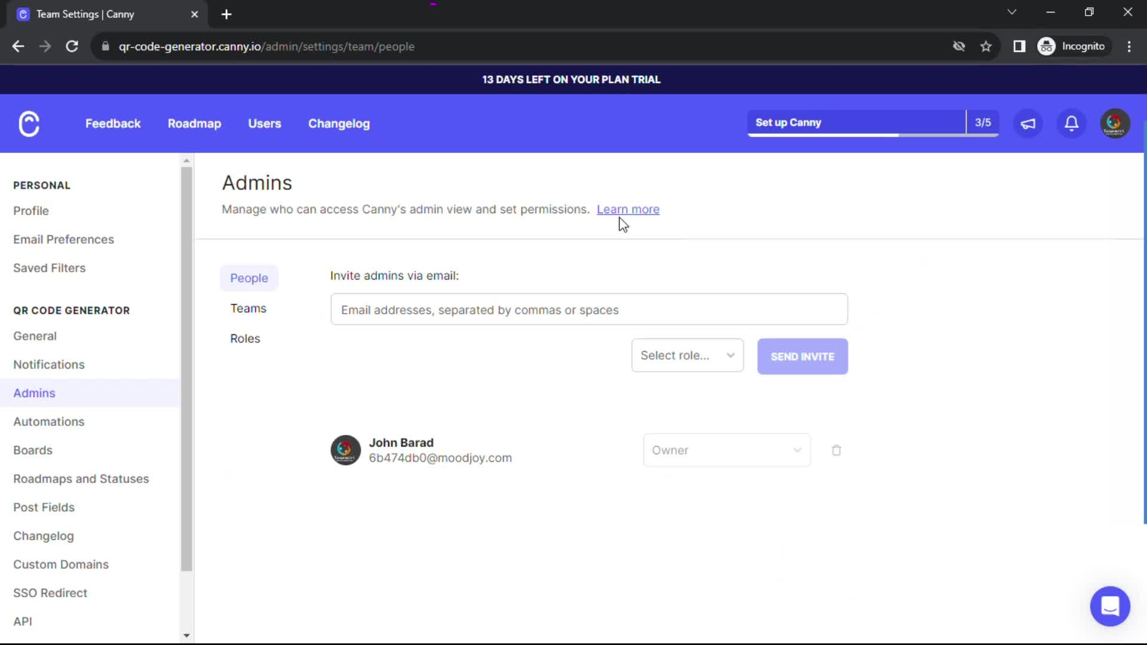Reload the page with refresh icon
This screenshot has height=645, width=1147.
[72, 46]
